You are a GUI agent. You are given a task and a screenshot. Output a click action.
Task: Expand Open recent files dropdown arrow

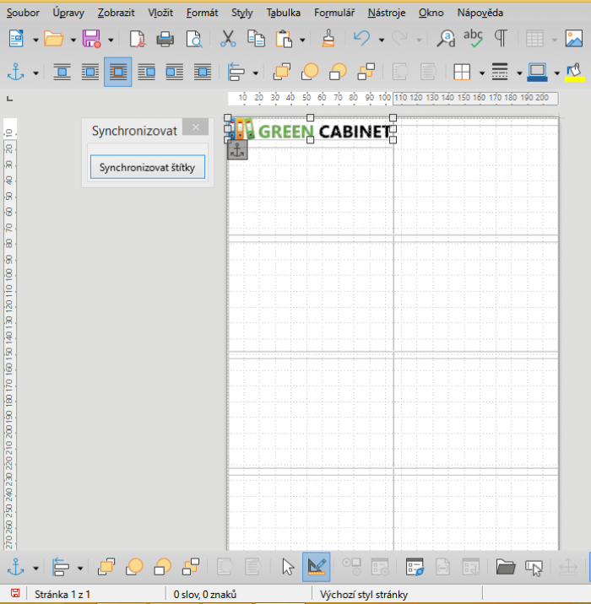click(x=73, y=40)
